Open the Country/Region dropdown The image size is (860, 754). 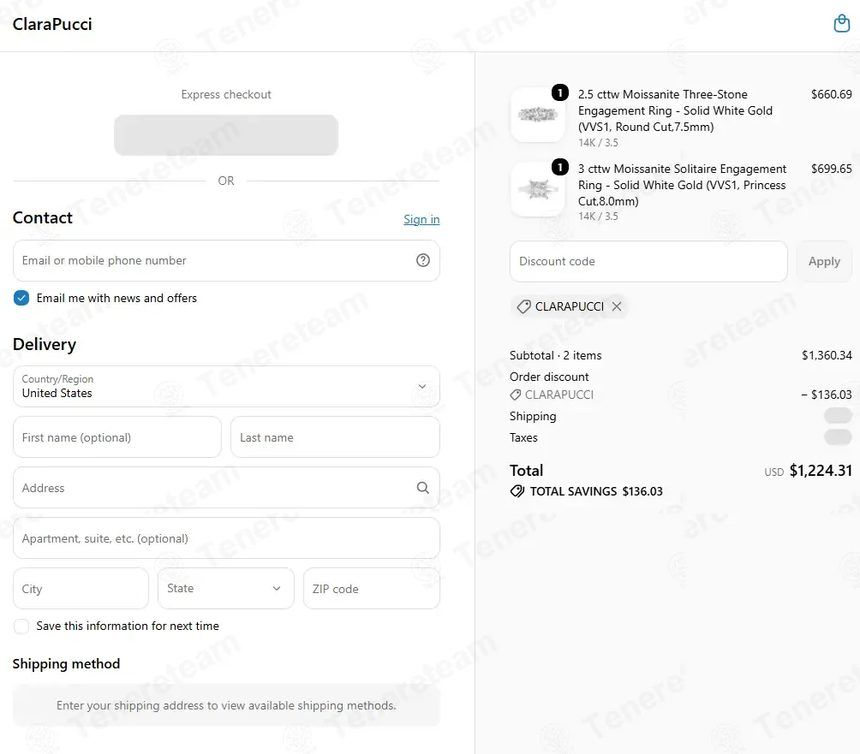point(226,386)
